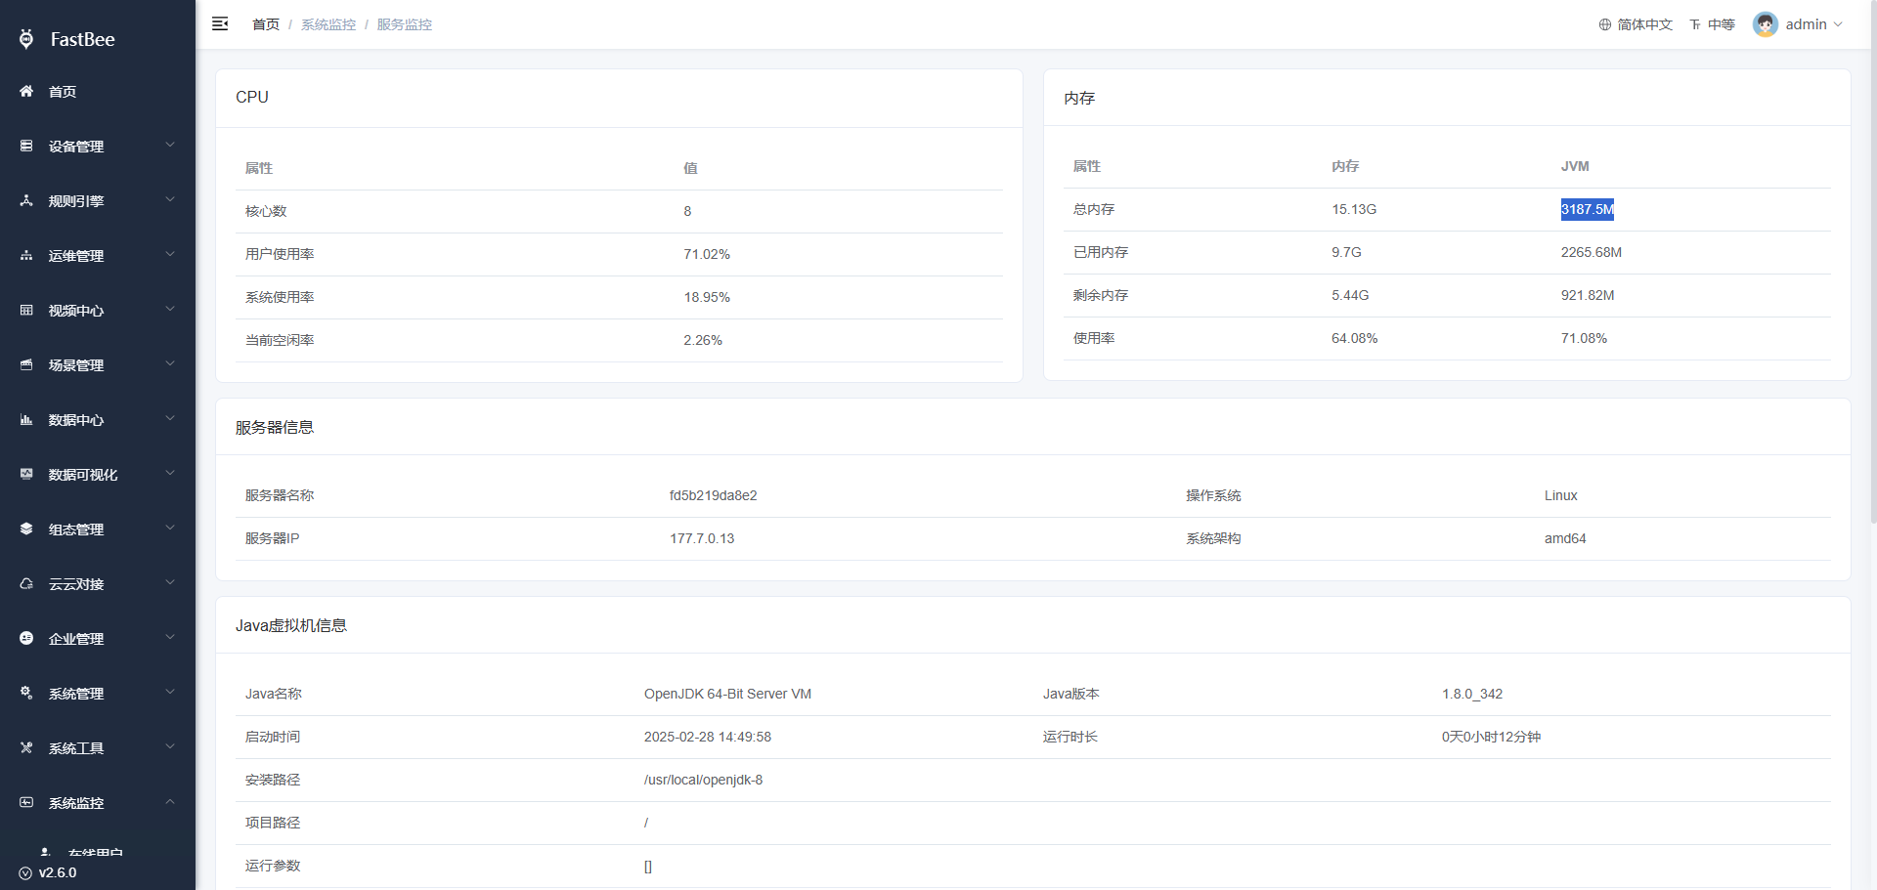Click the 运维管理 operations icon
The width and height of the screenshot is (1877, 890).
coord(26,255)
